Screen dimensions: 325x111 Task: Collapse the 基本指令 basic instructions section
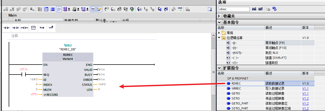pyautogui.click(x=220, y=23)
